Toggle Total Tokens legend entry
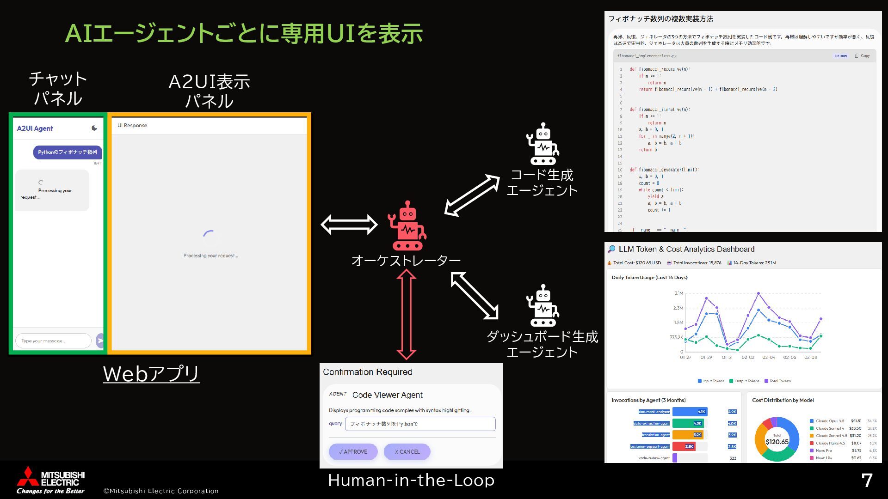The image size is (888, 499). pyautogui.click(x=766, y=381)
